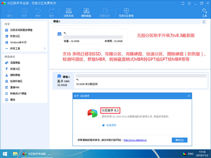Open Windows命令行 from the wizard list
211x158 pixels.
point(18,42)
